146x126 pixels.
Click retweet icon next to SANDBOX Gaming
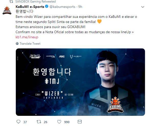[x=11, y=2]
